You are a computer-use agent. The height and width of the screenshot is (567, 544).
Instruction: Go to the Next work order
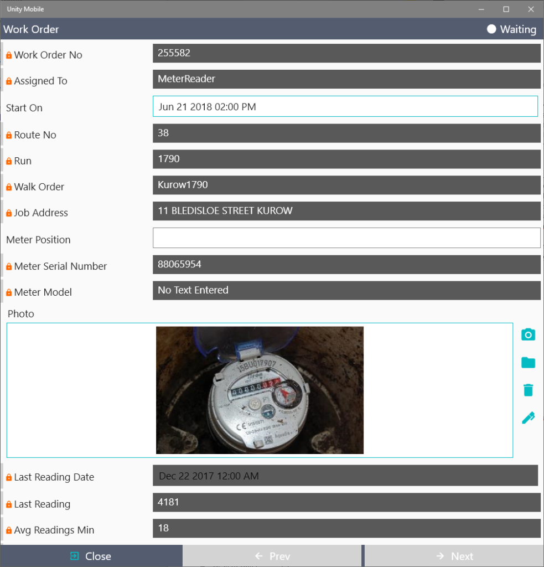point(454,556)
